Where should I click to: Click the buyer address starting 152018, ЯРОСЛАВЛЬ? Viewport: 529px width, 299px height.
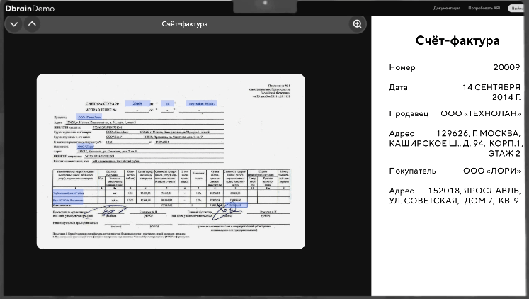[x=455, y=196]
